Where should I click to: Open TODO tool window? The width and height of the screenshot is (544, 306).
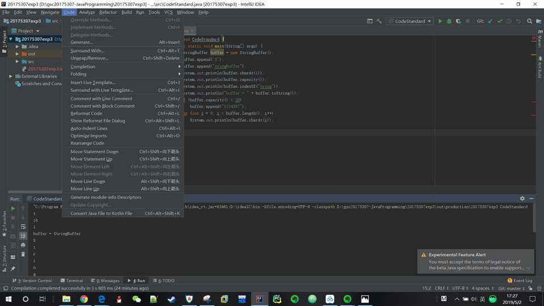coord(164,280)
